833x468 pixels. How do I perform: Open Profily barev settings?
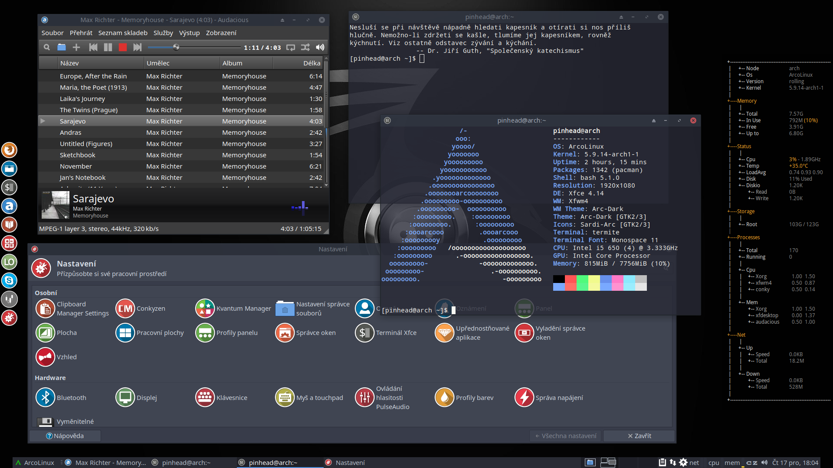(464, 398)
